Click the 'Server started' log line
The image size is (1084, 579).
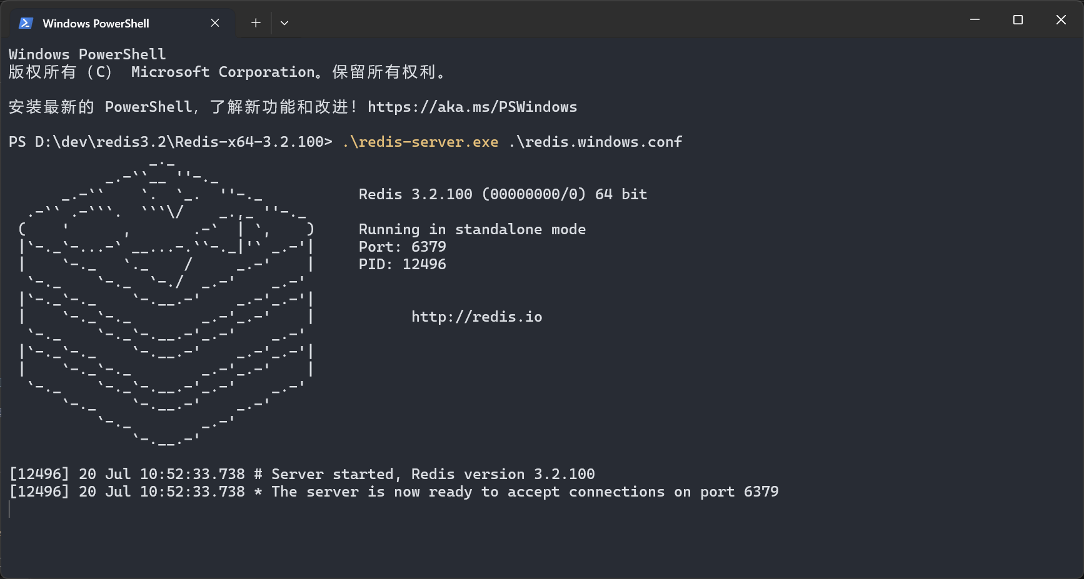pyautogui.click(x=302, y=474)
